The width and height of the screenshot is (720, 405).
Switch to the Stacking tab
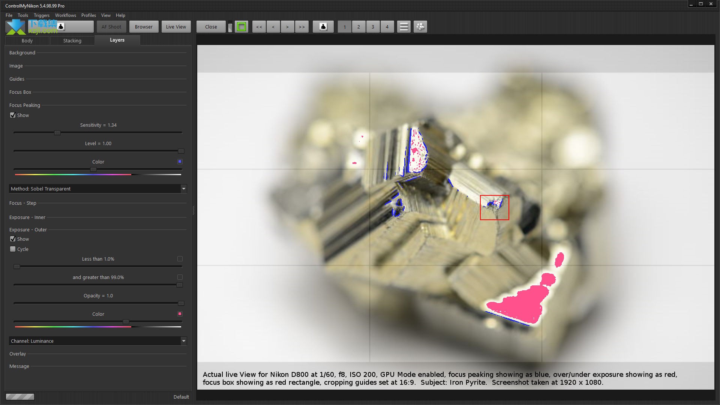coord(72,40)
